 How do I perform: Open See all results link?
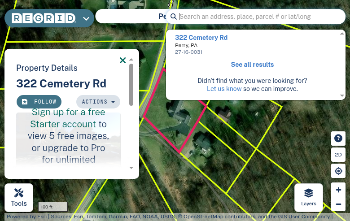click(252, 65)
